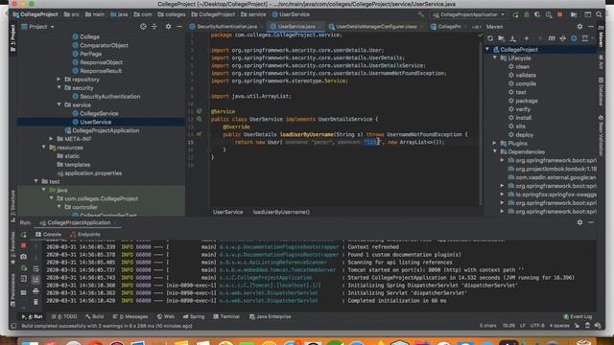The width and height of the screenshot is (614, 345).
Task: Click the rerun icon in top toolbar
Action: pyautogui.click(x=515, y=14)
